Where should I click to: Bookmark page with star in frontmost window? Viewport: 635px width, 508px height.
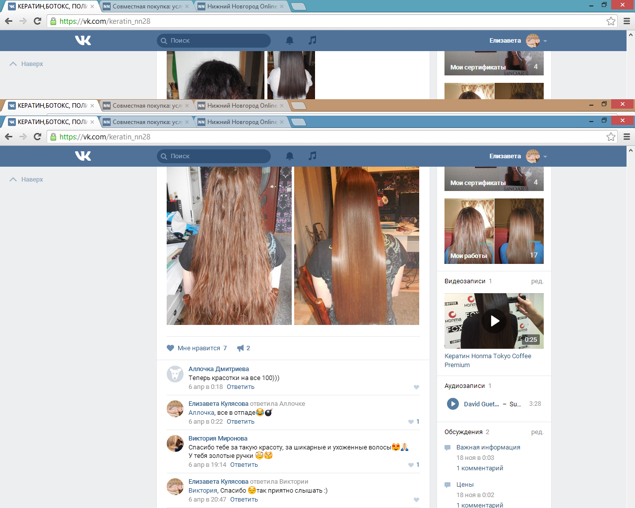[x=611, y=136]
